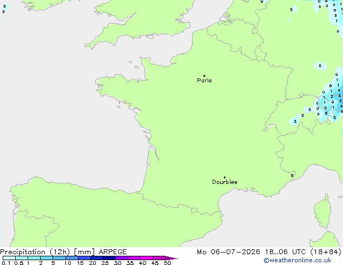Click the 18..06 UTC time text
The image size is (343, 265).
click(285, 252)
